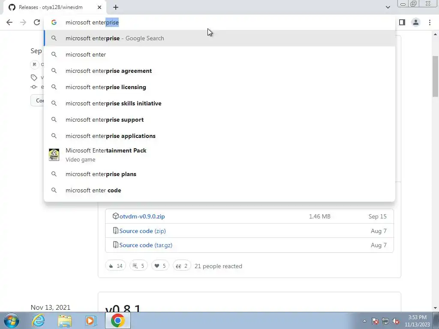Open the Microsoft Entertainment Pack video game suggestion
The width and height of the screenshot is (439, 329).
219,155
